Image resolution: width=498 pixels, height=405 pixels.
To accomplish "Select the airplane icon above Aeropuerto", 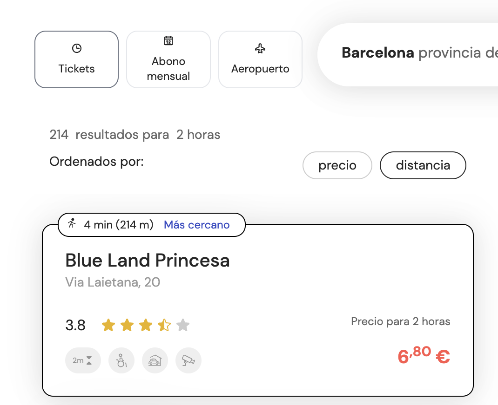I will (260, 47).
